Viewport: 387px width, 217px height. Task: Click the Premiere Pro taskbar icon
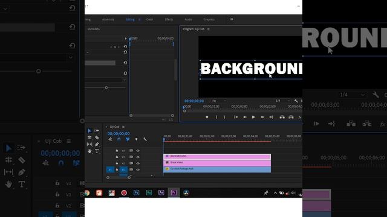[174, 193]
